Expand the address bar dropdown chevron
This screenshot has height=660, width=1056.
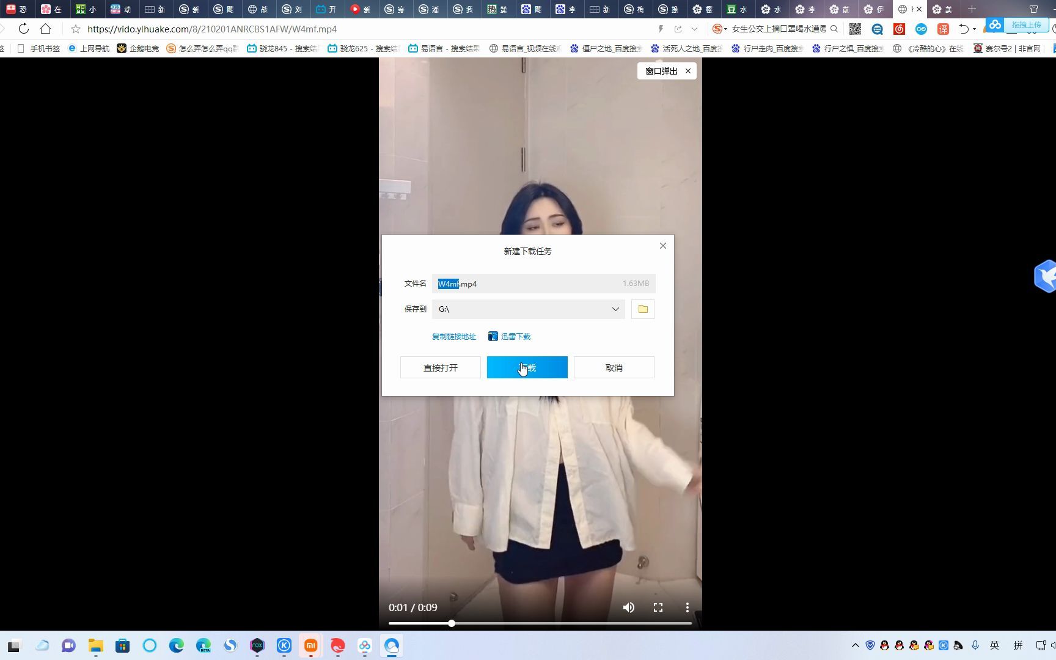click(694, 29)
